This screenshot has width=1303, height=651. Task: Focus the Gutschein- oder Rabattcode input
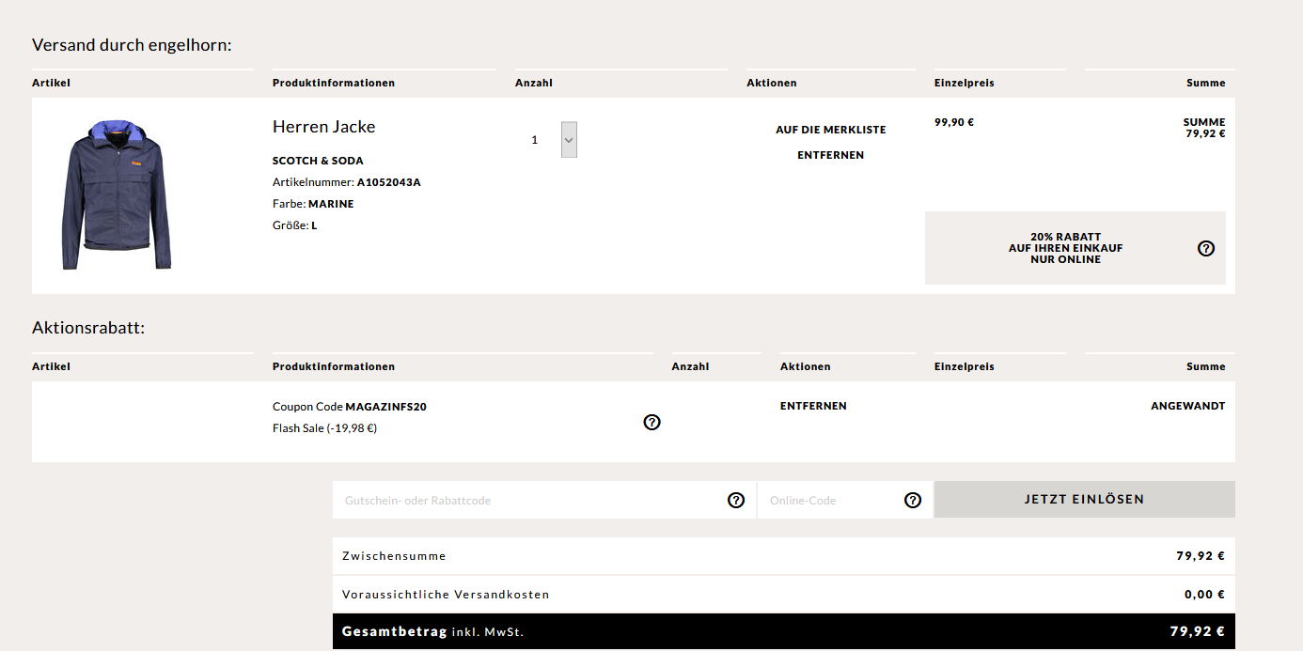(x=526, y=501)
